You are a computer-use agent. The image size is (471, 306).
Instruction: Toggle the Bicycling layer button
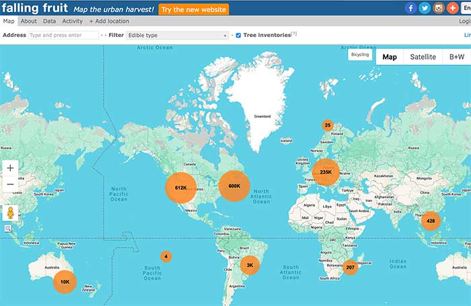click(x=360, y=54)
